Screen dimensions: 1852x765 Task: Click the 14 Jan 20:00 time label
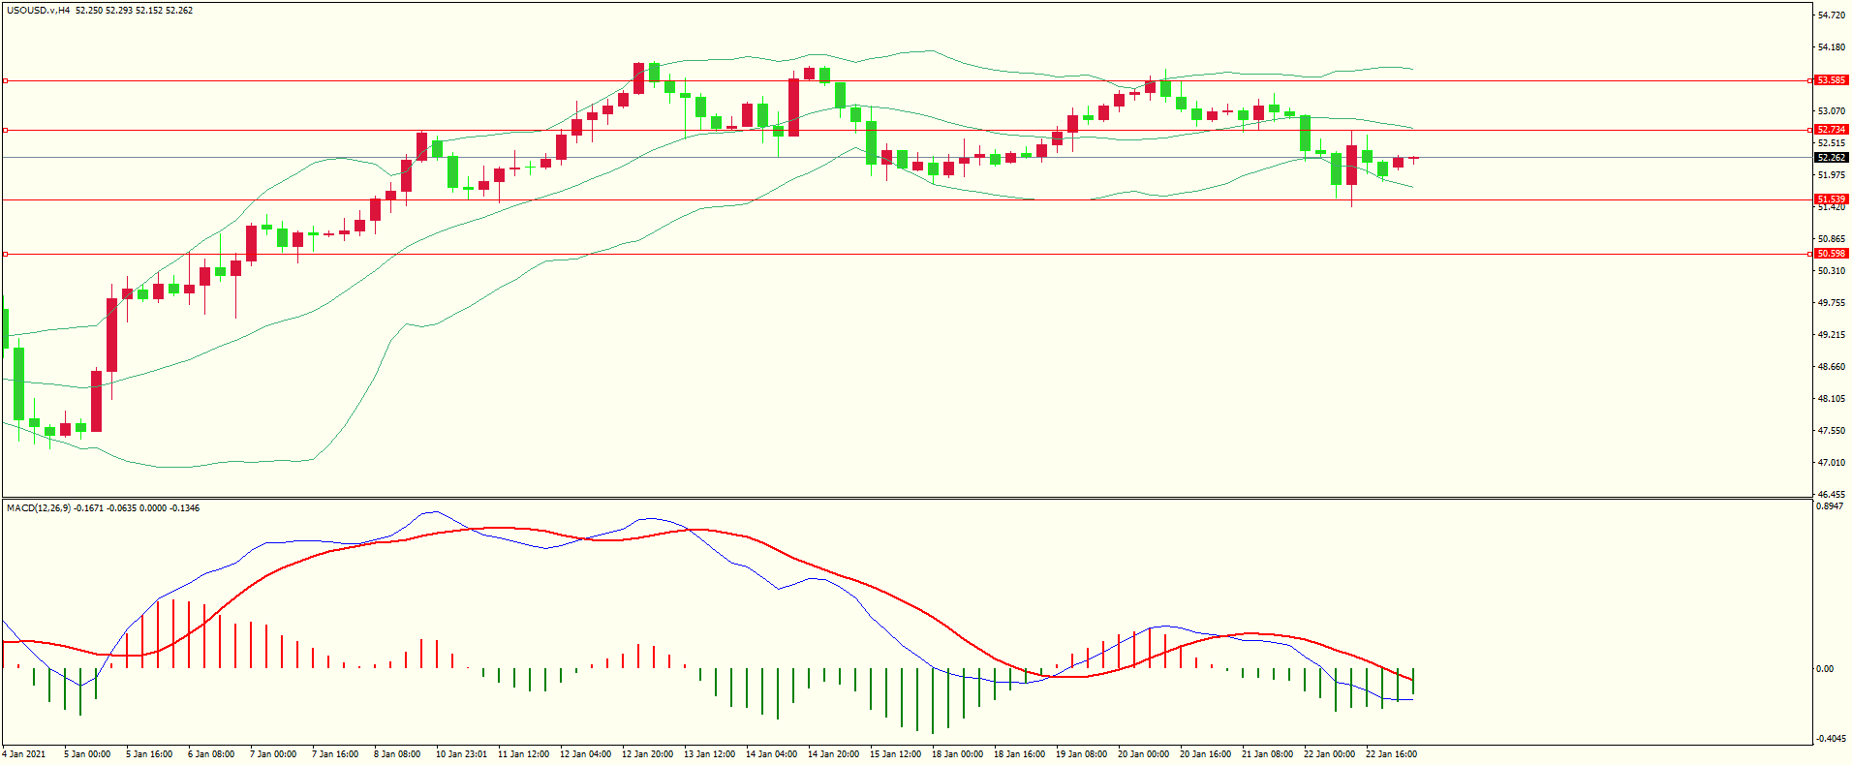point(833,754)
